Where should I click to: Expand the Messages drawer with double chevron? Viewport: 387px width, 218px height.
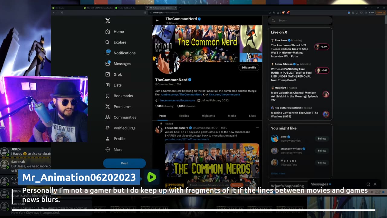[x=375, y=184]
